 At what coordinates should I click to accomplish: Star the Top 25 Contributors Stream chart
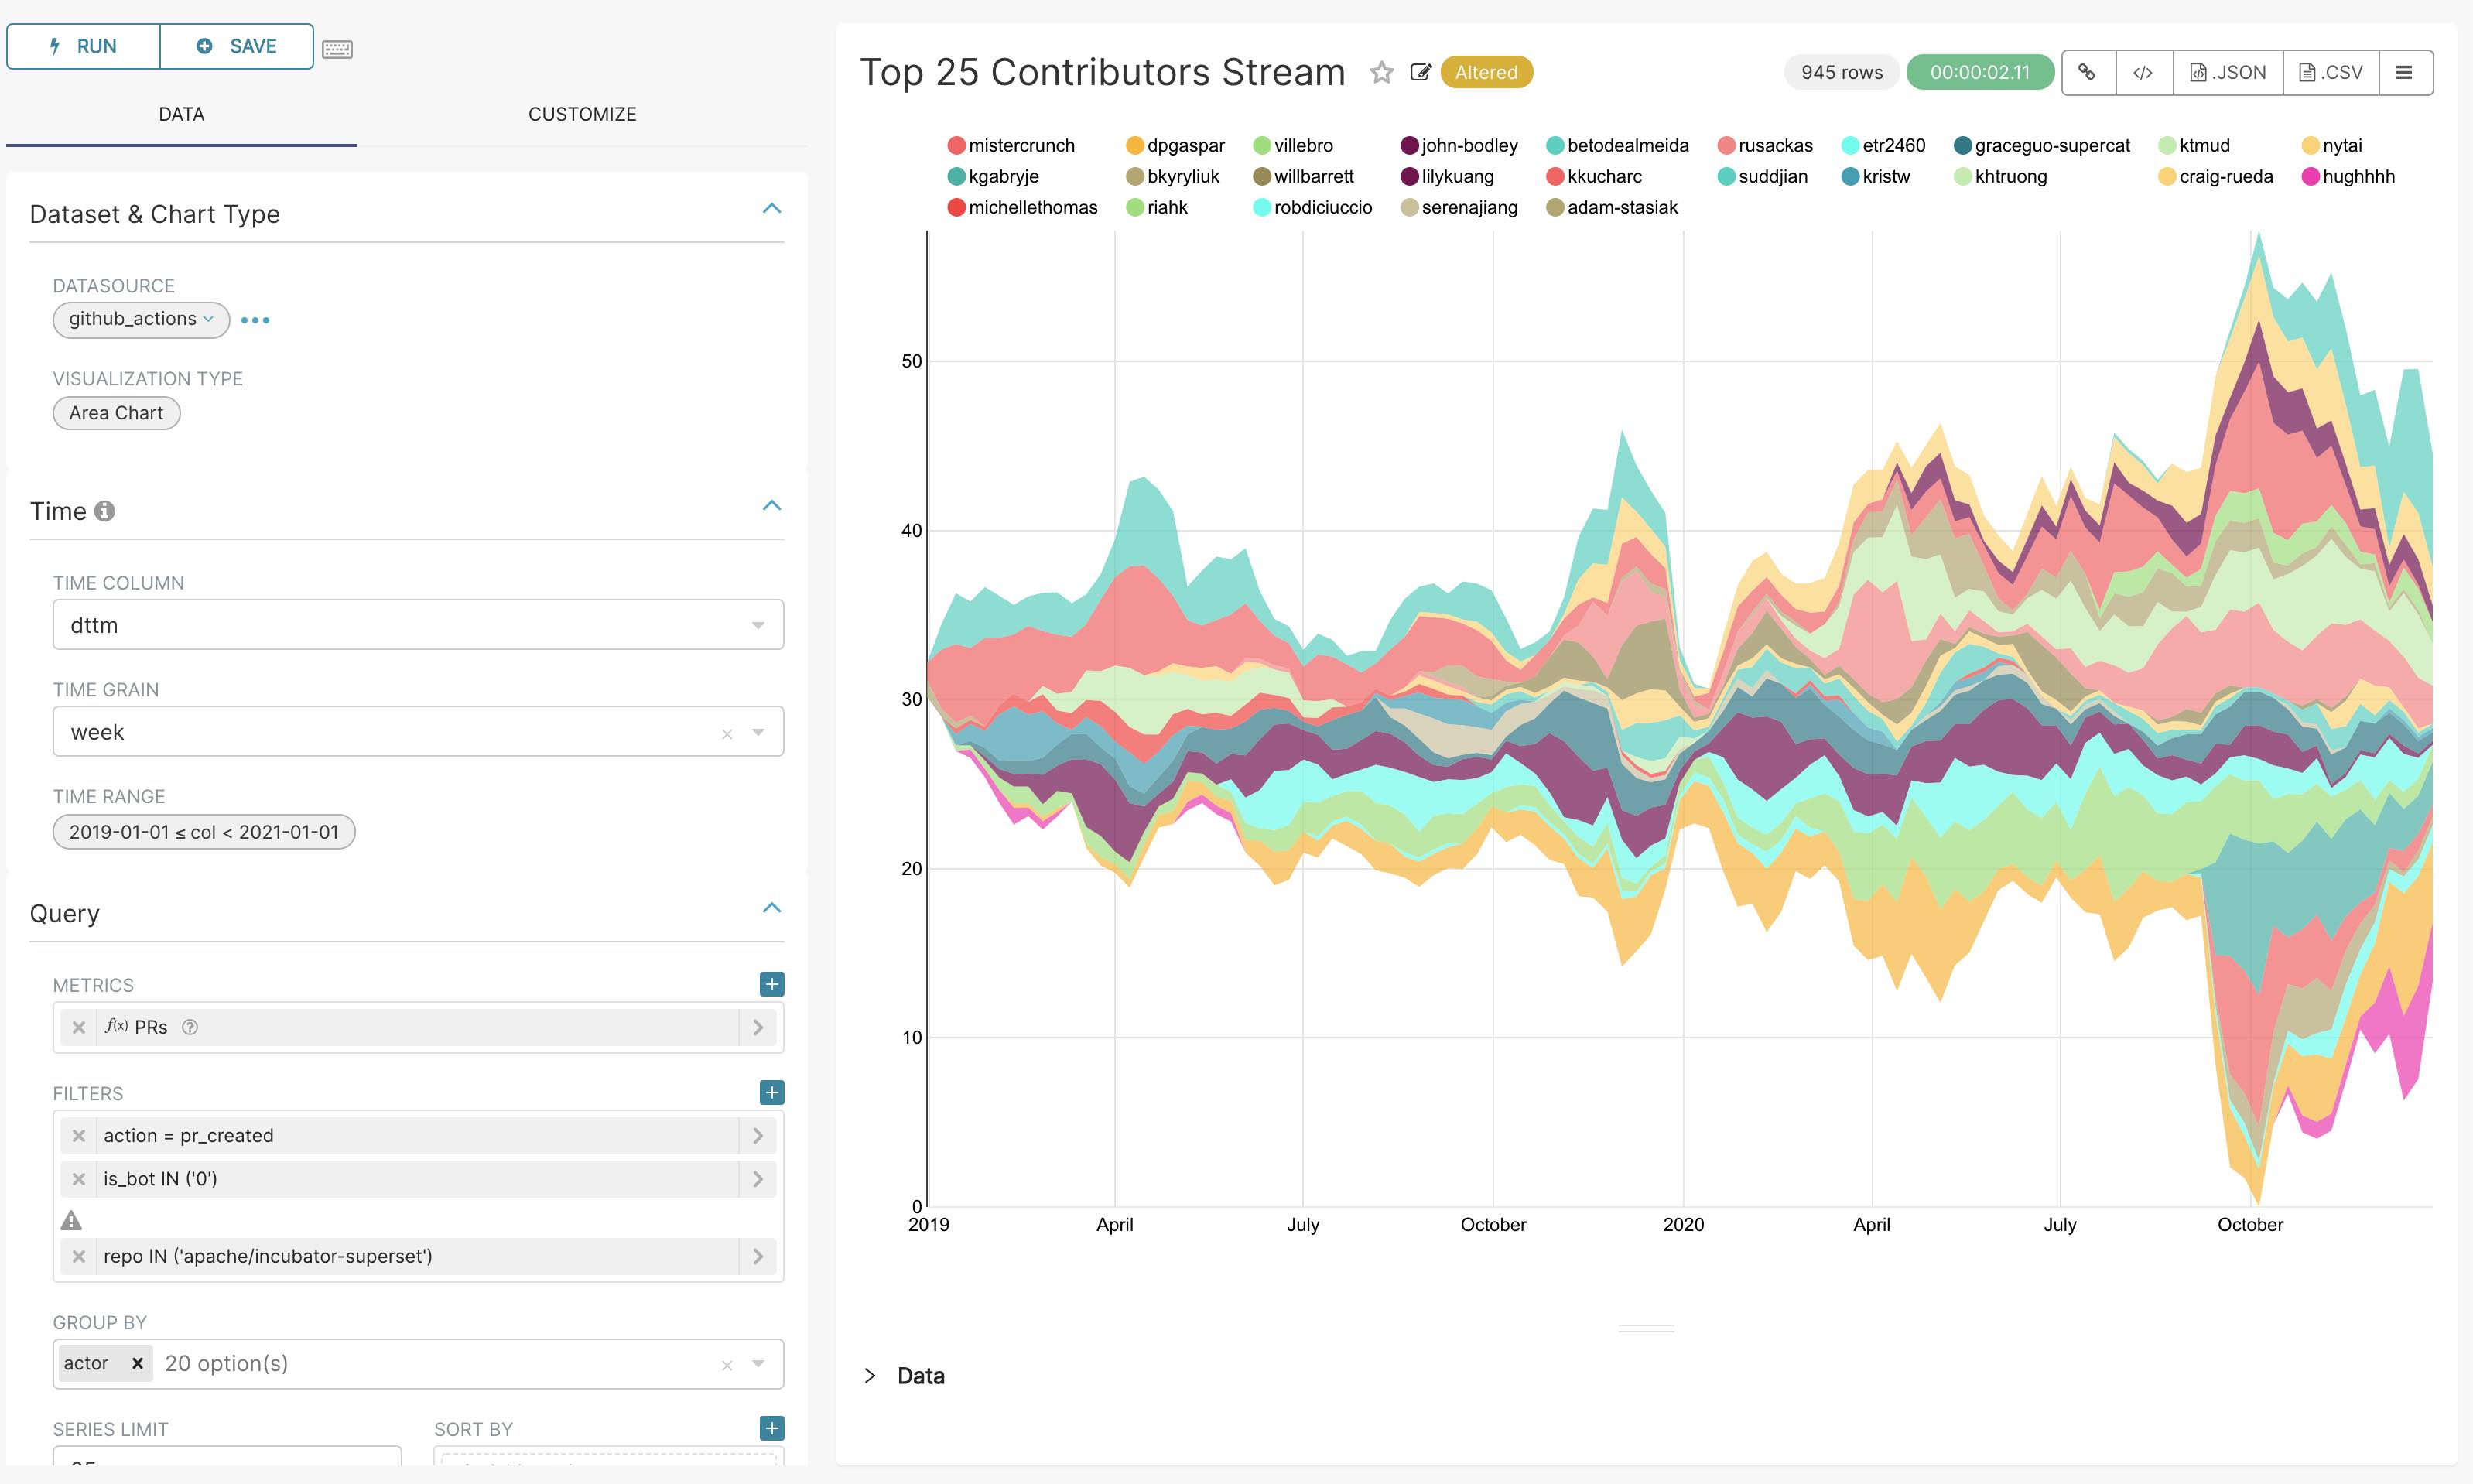(x=1382, y=72)
